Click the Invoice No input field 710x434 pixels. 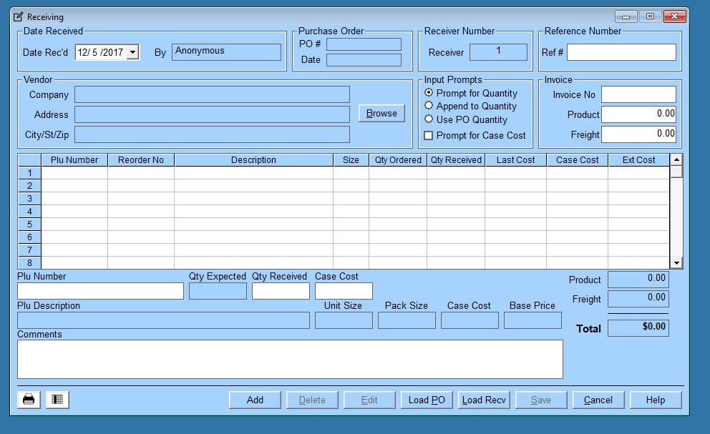coord(638,94)
